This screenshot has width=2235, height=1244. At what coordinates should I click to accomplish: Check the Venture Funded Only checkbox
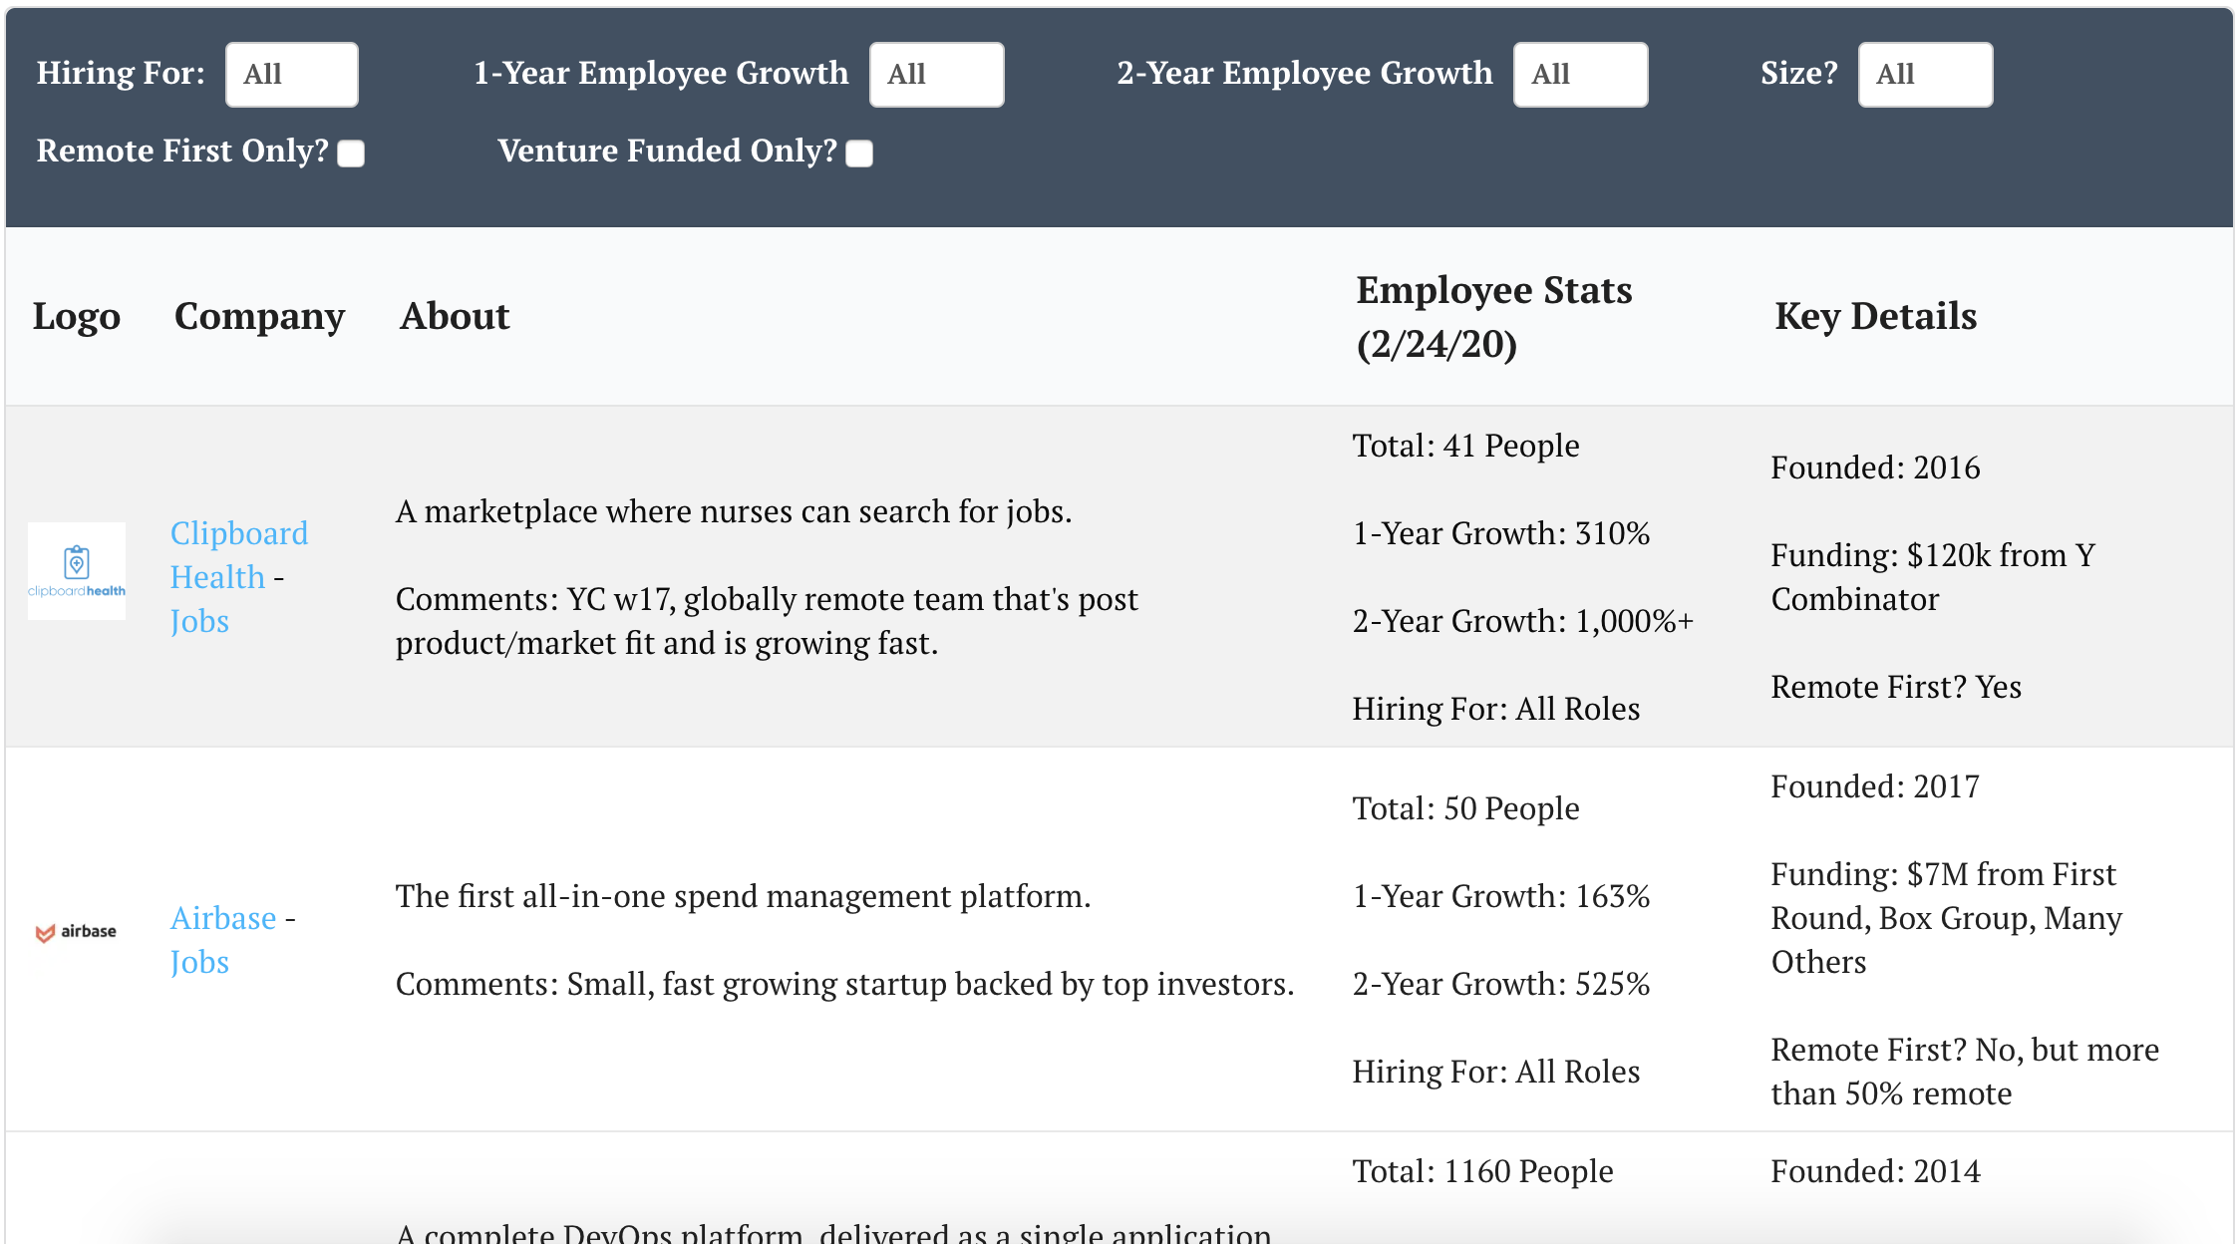click(x=859, y=154)
